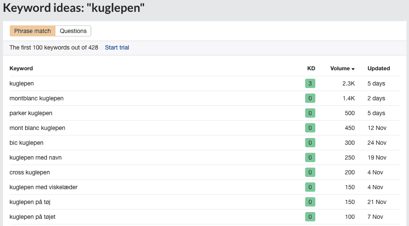Click the 2.3K volume value
409x226 pixels.
(348, 83)
